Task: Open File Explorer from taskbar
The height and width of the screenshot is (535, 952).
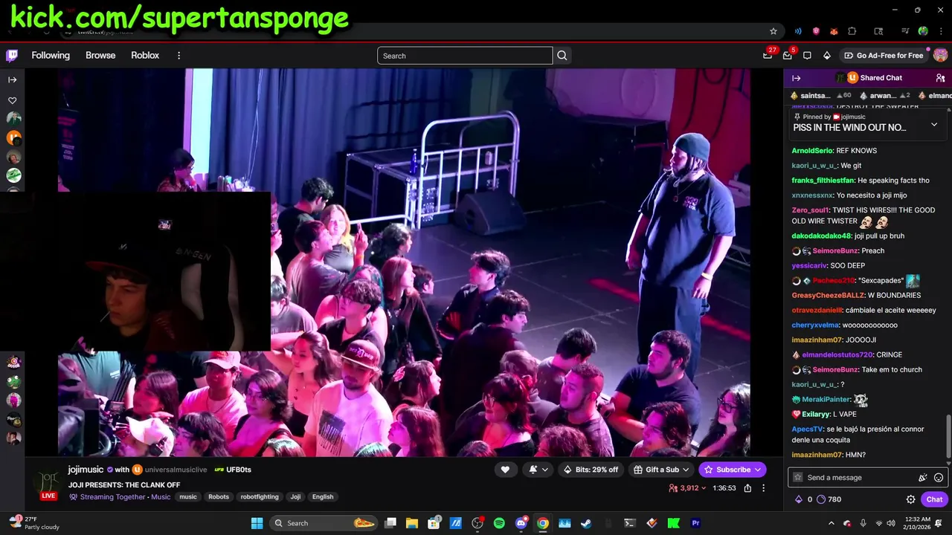Action: 412,523
